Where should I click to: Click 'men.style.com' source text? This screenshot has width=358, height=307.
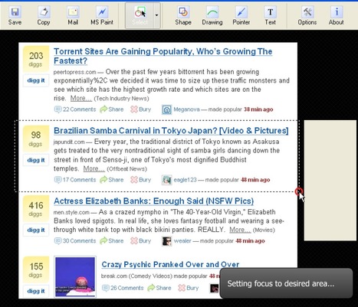coord(71,212)
